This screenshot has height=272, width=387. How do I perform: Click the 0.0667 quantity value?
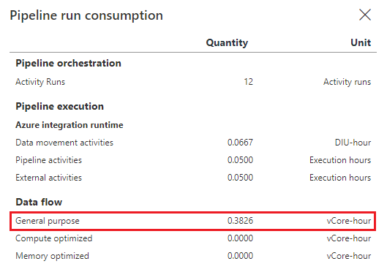240,143
